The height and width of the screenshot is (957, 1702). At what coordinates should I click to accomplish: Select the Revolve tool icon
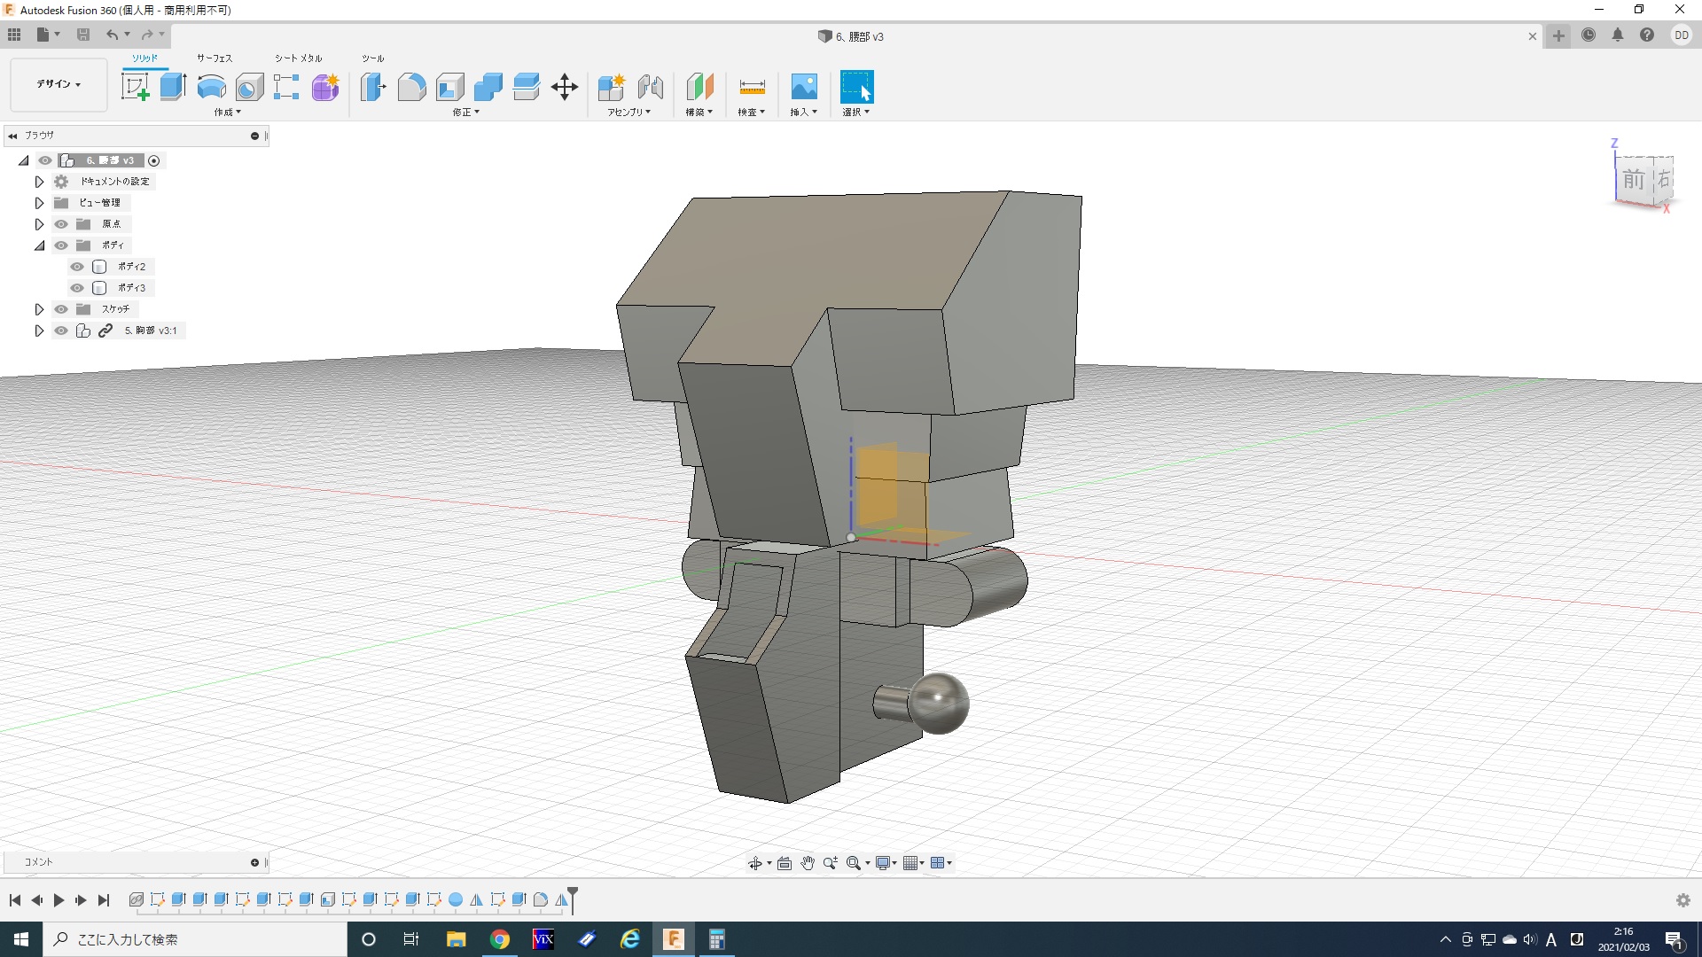click(x=211, y=87)
